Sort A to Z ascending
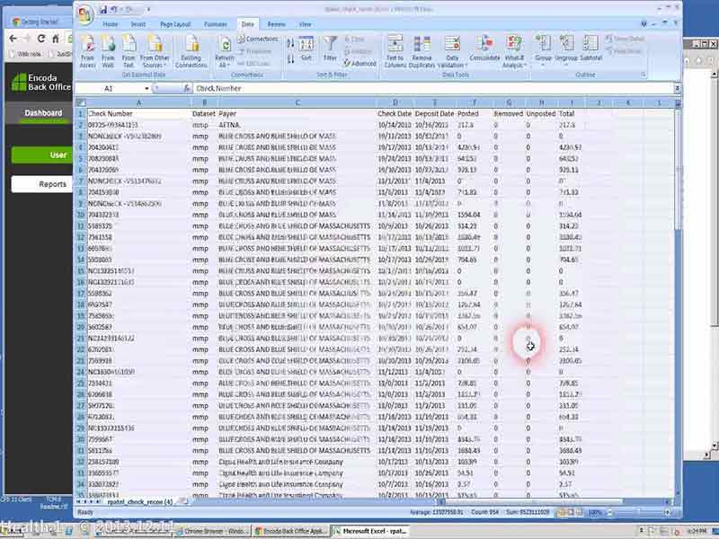 290,43
